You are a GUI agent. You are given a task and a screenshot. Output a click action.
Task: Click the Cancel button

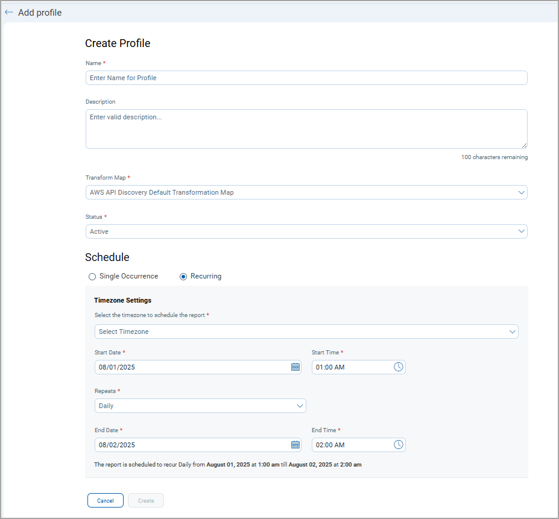(x=105, y=500)
